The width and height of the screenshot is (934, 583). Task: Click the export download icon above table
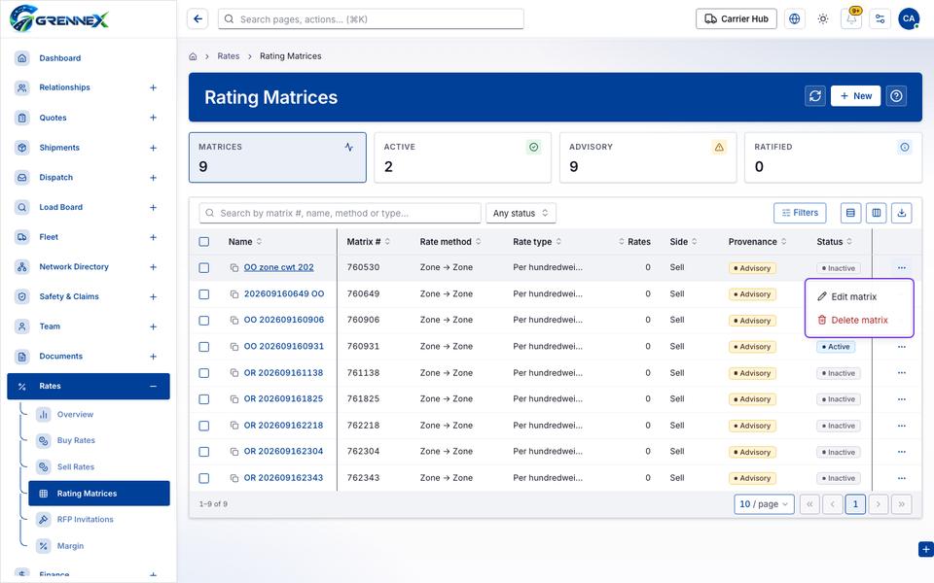point(901,213)
